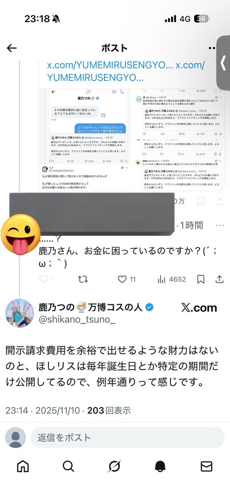Open the Home tab icon
Viewport: 230px width, 500px height.
coord(23,466)
